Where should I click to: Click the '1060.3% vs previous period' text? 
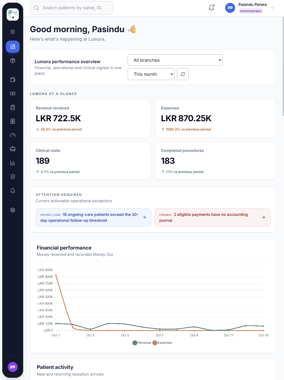(x=188, y=129)
